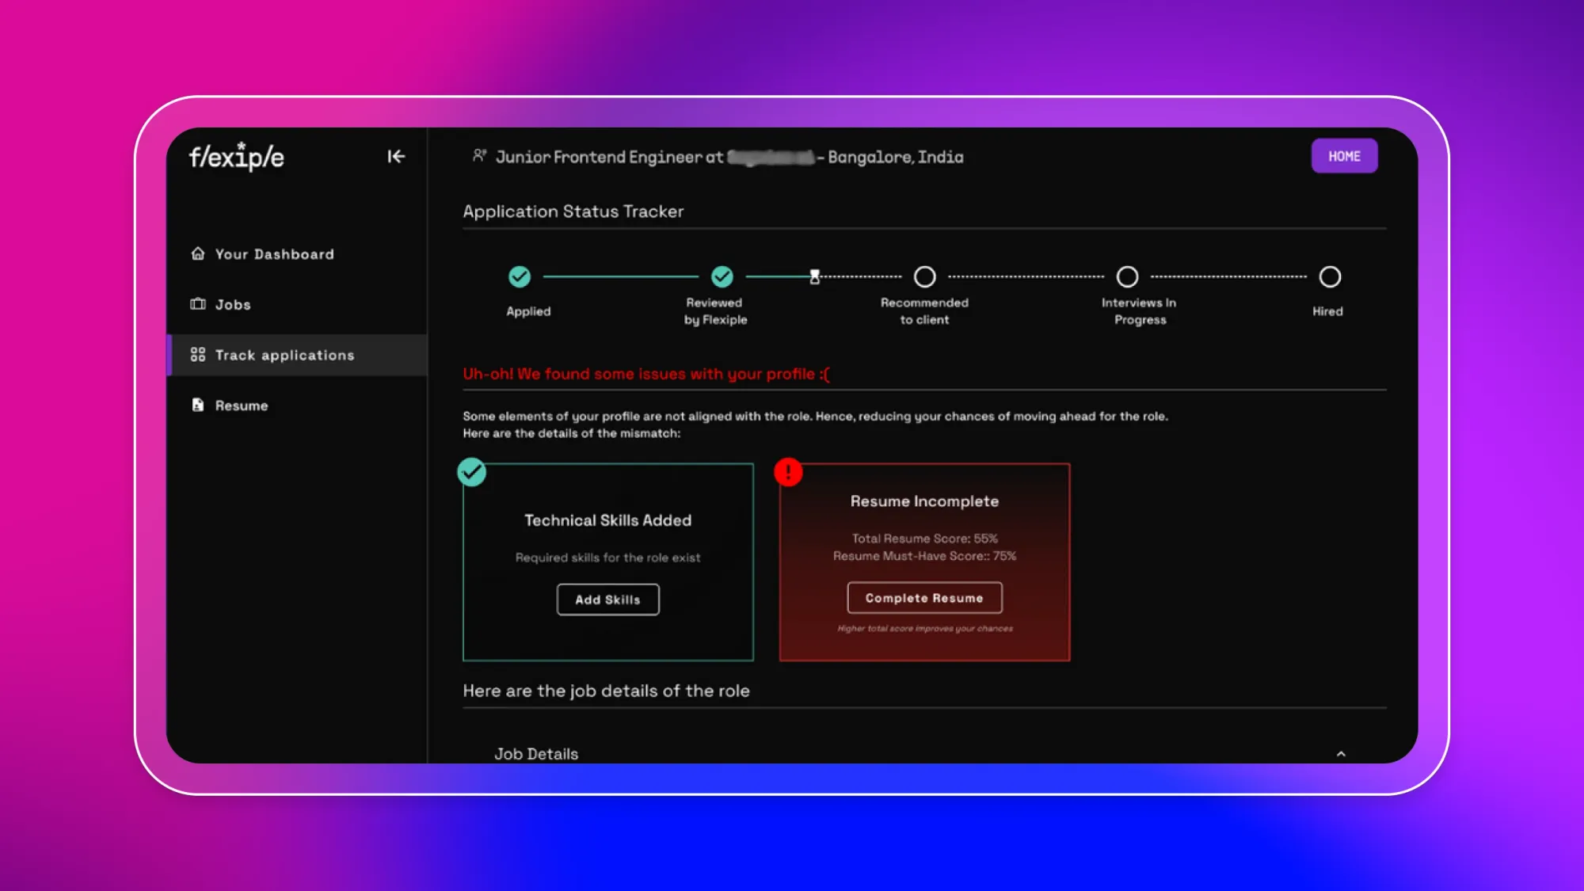Click the person icon beside the job title
Image resolution: width=1584 pixels, height=891 pixels.
[478, 156]
